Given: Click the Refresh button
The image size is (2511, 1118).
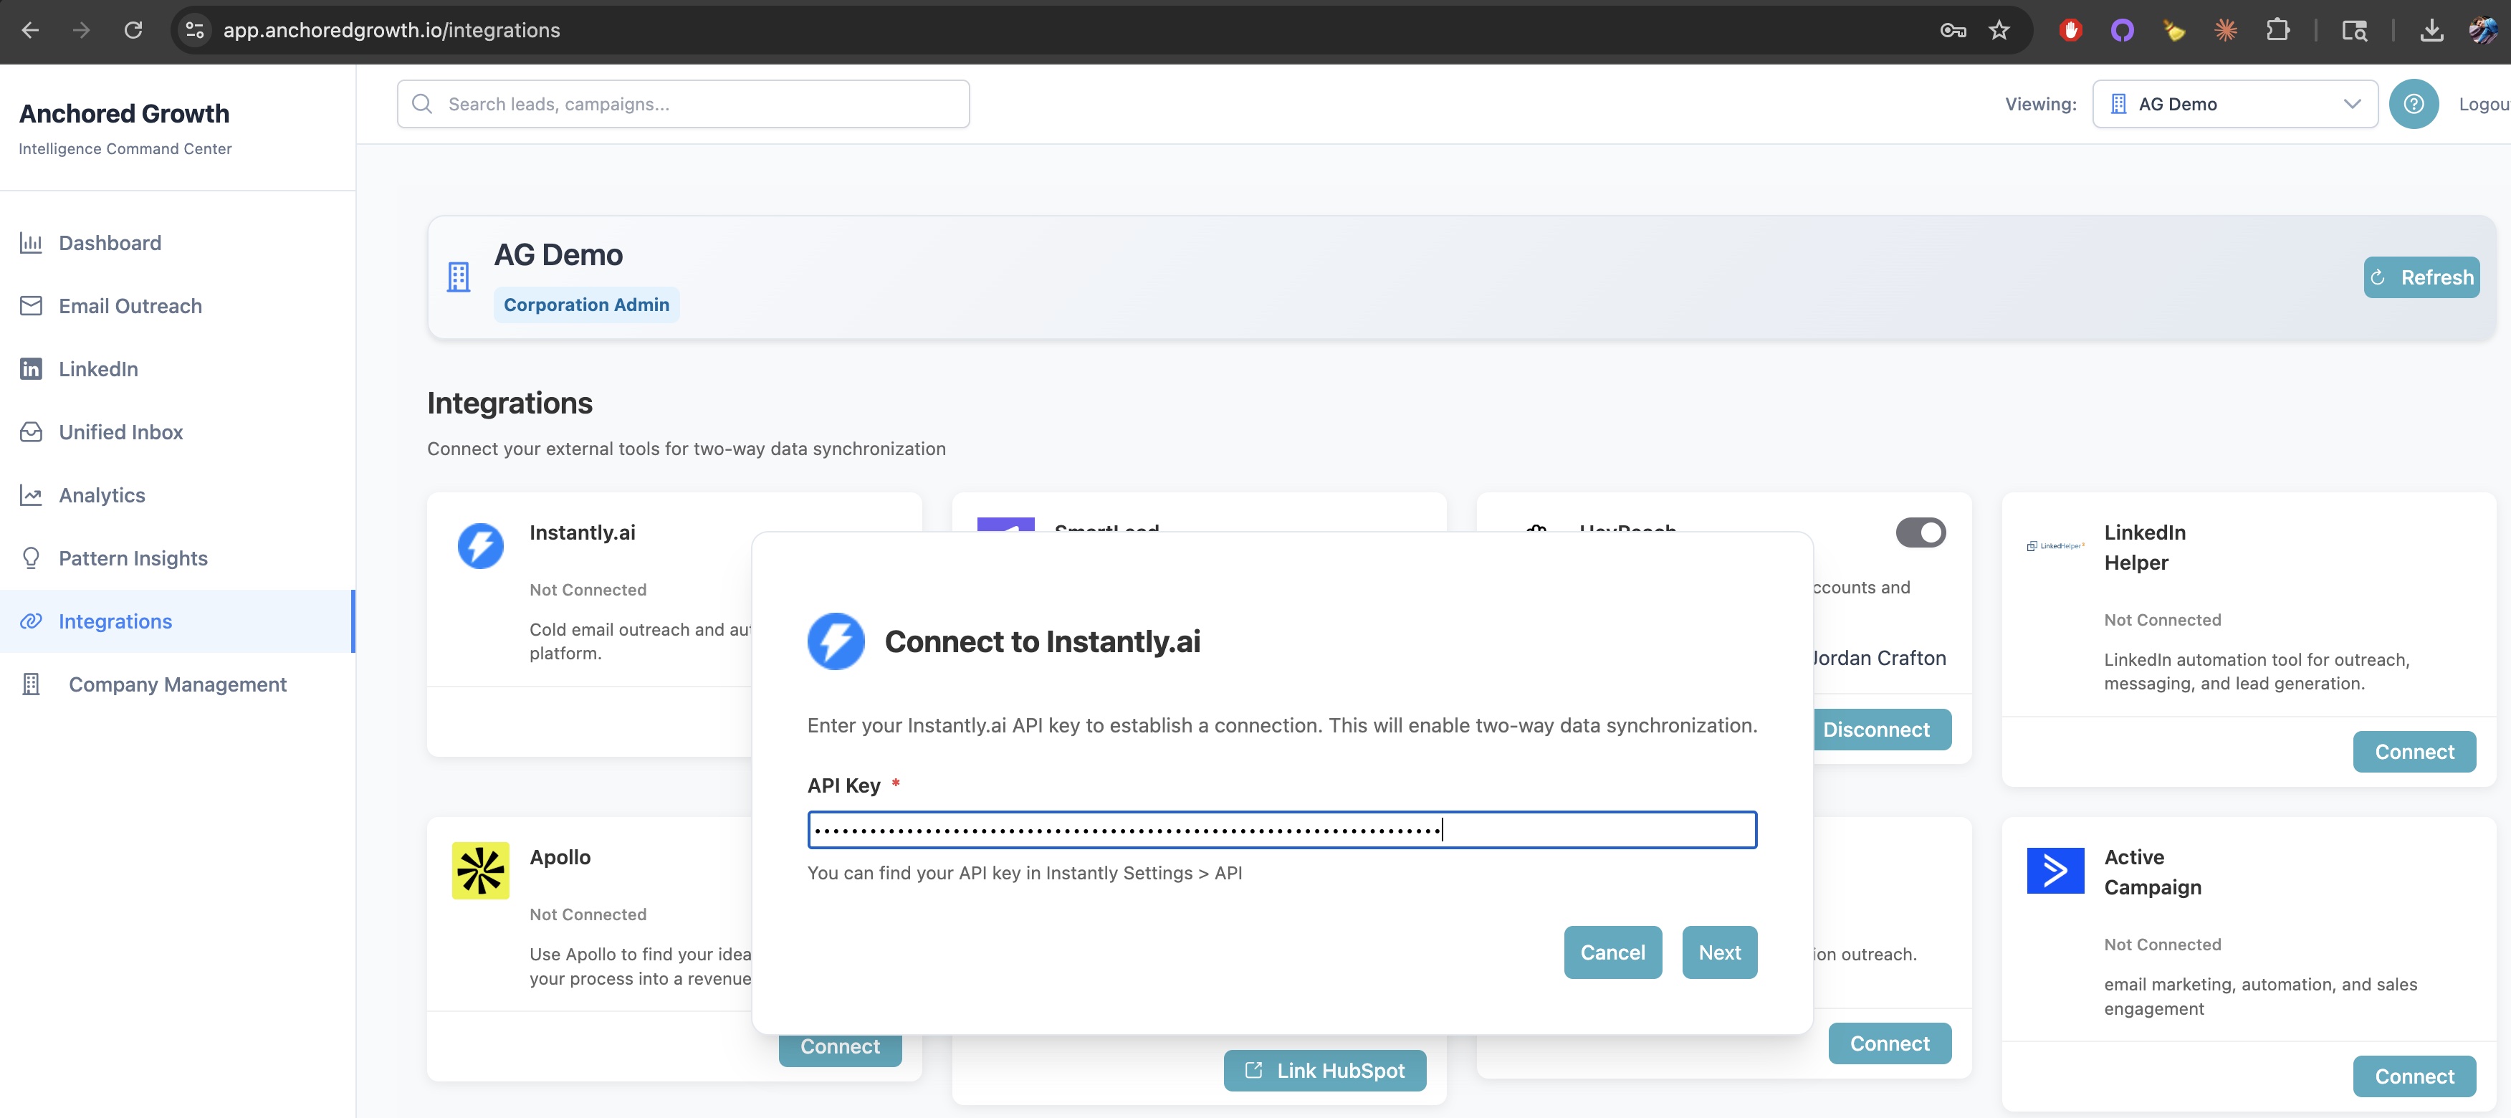Looking at the screenshot, I should click(2421, 277).
